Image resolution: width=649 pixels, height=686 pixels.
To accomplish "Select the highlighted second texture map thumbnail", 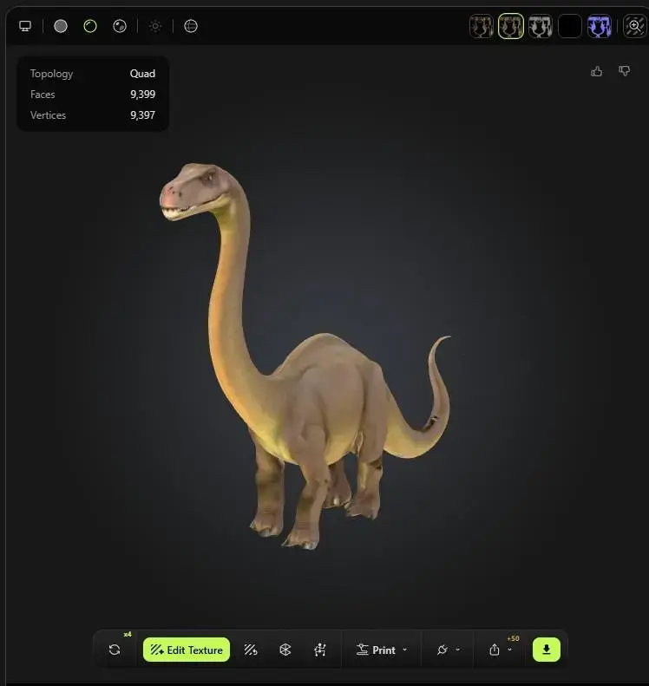I will click(511, 26).
